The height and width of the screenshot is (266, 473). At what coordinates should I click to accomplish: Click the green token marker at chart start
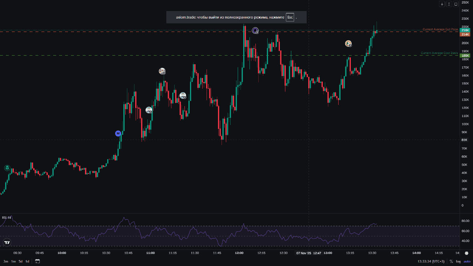coord(7,168)
